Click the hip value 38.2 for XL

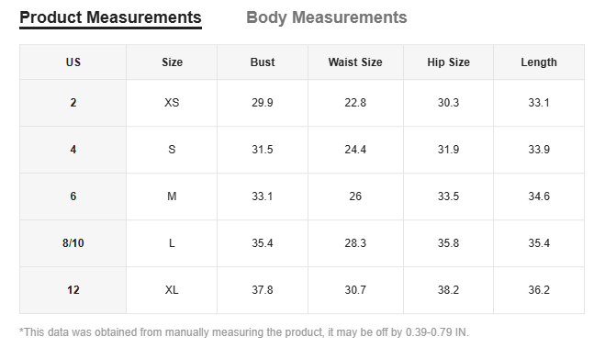tap(448, 290)
